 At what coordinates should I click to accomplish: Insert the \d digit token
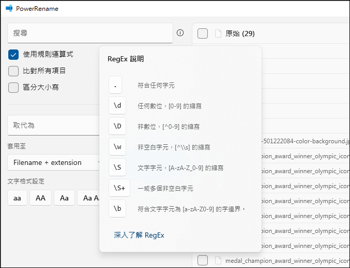pos(117,106)
